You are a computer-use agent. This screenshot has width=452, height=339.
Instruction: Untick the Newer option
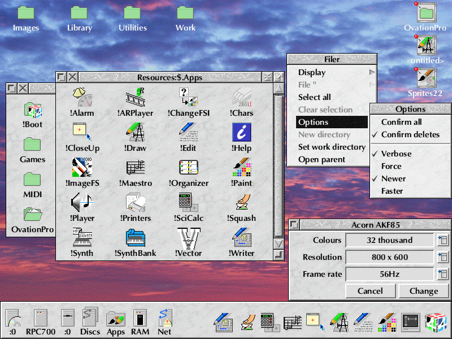[411, 179]
